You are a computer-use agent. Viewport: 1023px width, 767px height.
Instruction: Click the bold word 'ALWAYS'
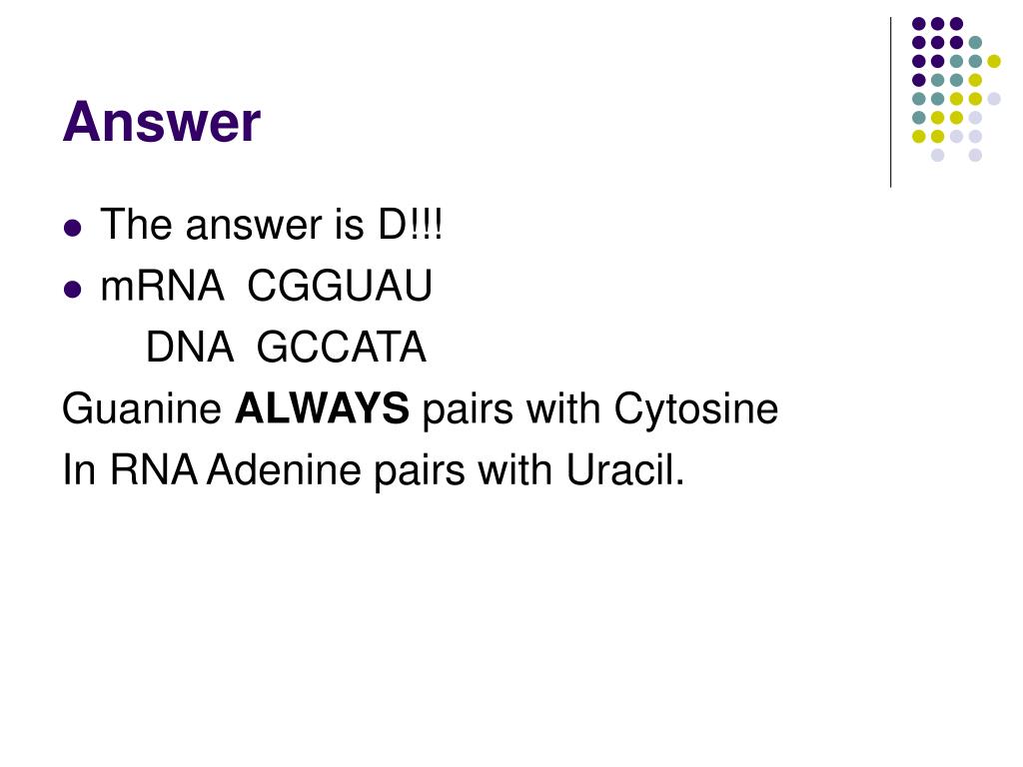tap(323, 408)
